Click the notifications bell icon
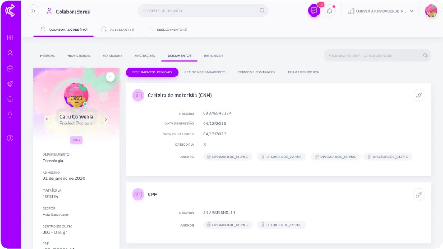The width and height of the screenshot is (443, 249). (x=330, y=10)
